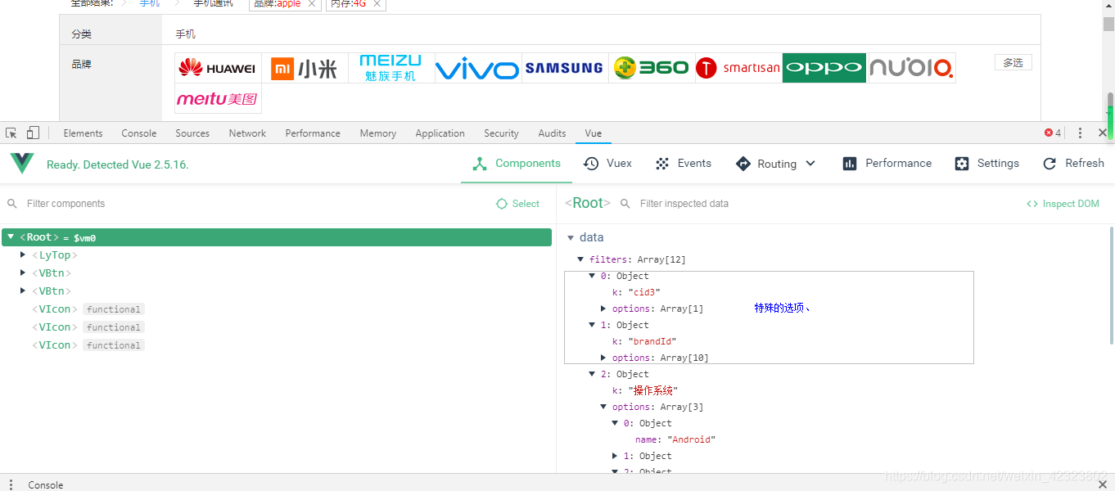This screenshot has width=1115, height=491.
Task: Select the 360 brand logo
Action: (652, 68)
